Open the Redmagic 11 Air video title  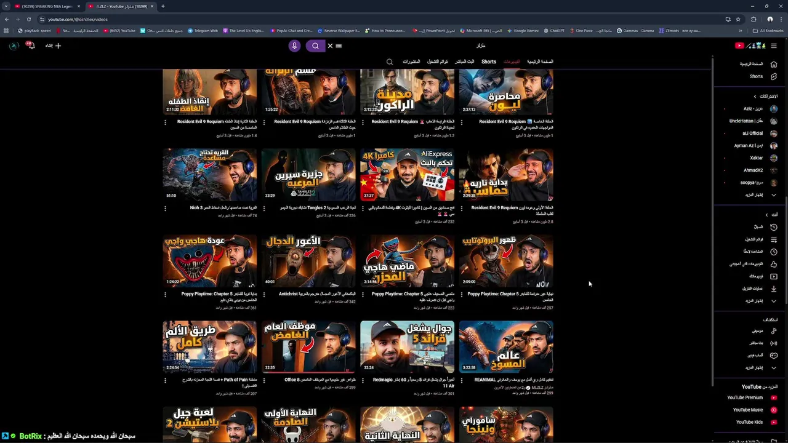coord(413,383)
